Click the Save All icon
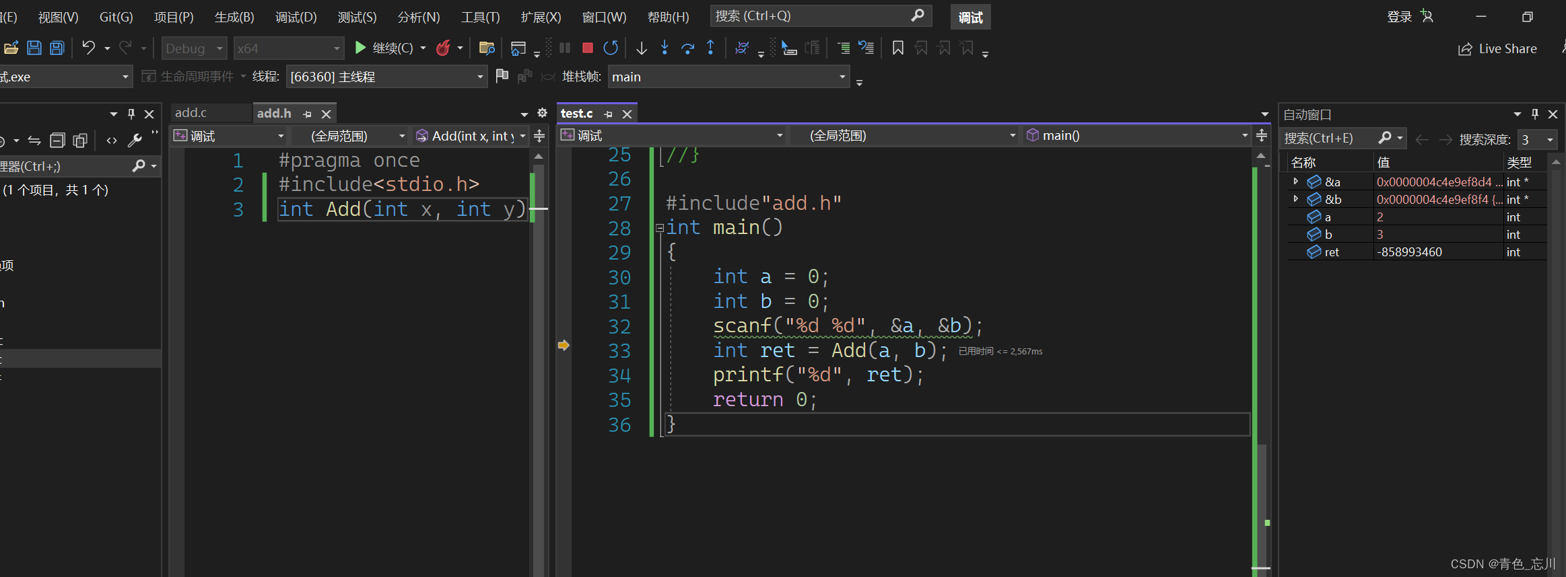The height and width of the screenshot is (577, 1566). pyautogui.click(x=57, y=48)
